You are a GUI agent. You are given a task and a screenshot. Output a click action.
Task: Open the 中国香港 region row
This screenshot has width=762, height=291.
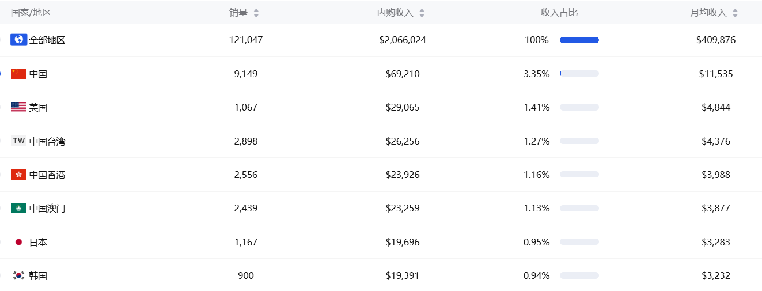click(47, 175)
